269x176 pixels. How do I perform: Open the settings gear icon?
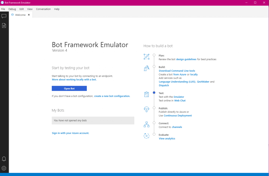(x=4, y=168)
